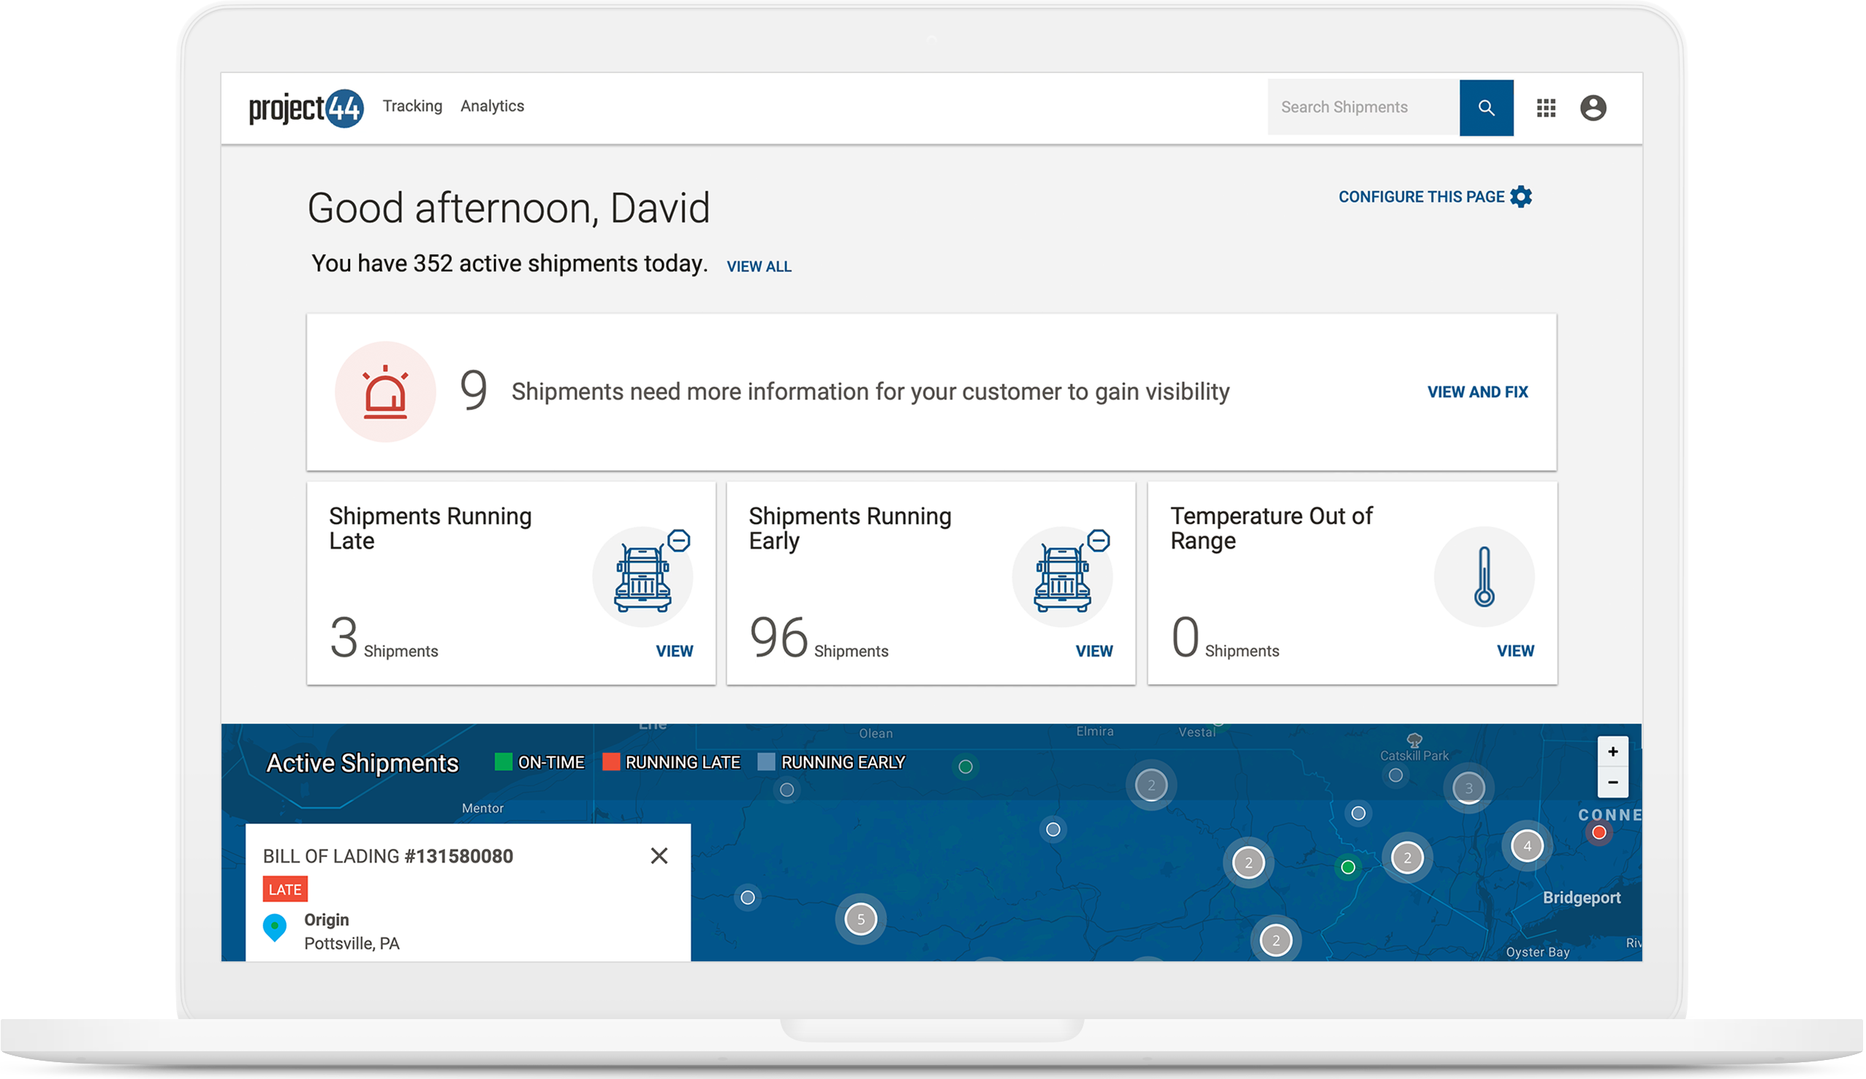Click the alert bell icon
This screenshot has width=1866, height=1079.
pos(385,392)
